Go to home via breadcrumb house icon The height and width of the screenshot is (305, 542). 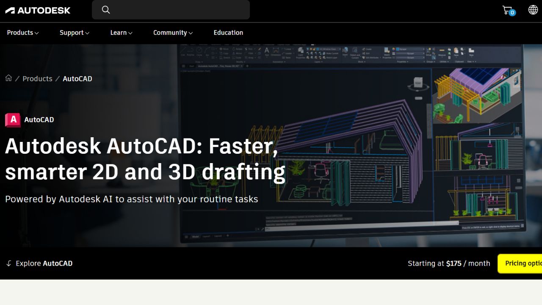point(8,78)
